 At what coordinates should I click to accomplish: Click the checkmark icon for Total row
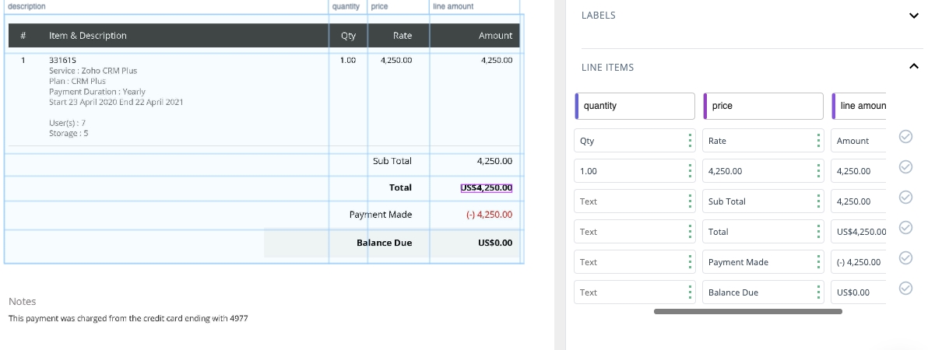click(x=905, y=227)
